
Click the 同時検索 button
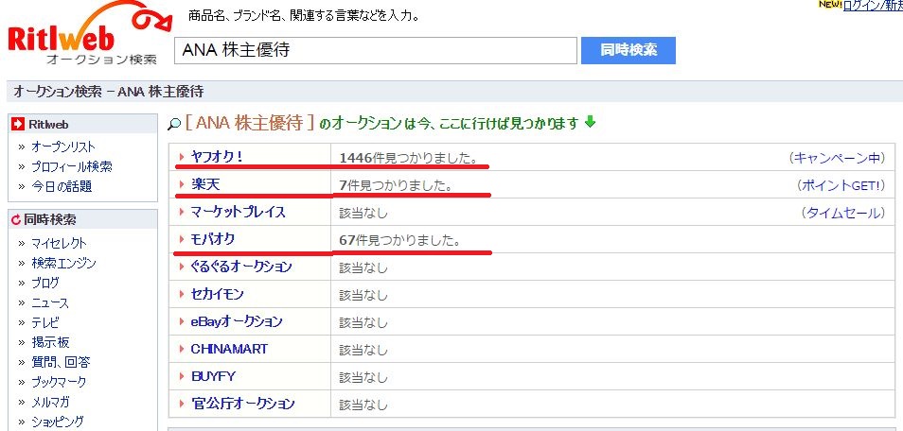629,51
